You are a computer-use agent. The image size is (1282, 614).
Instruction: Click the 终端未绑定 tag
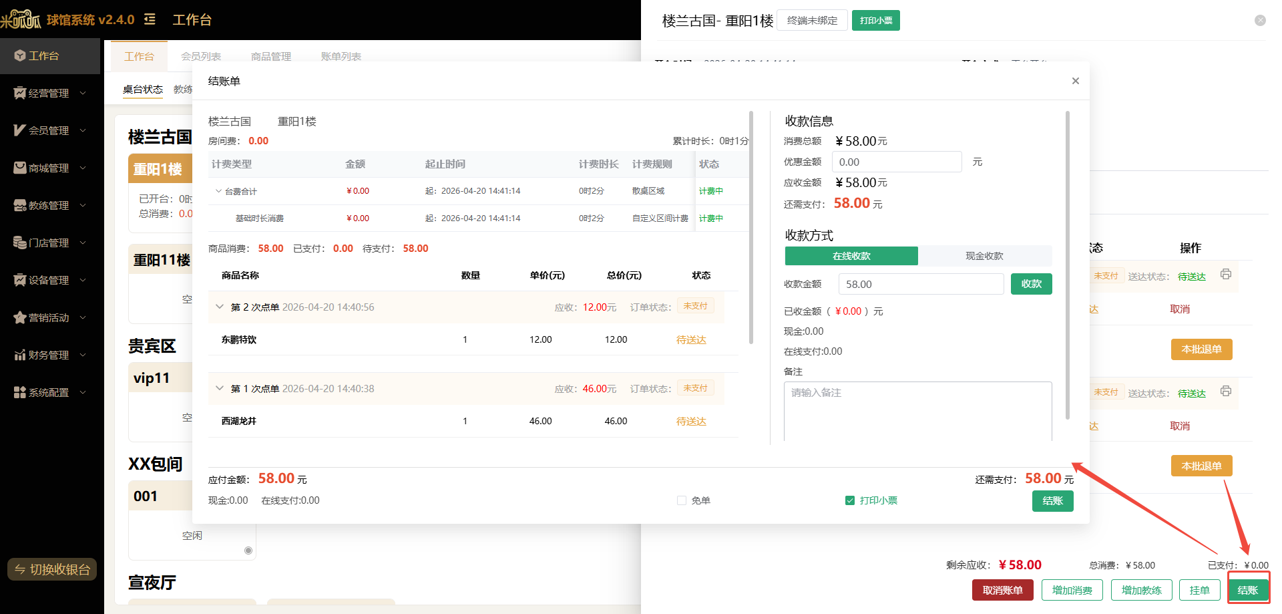tap(812, 21)
